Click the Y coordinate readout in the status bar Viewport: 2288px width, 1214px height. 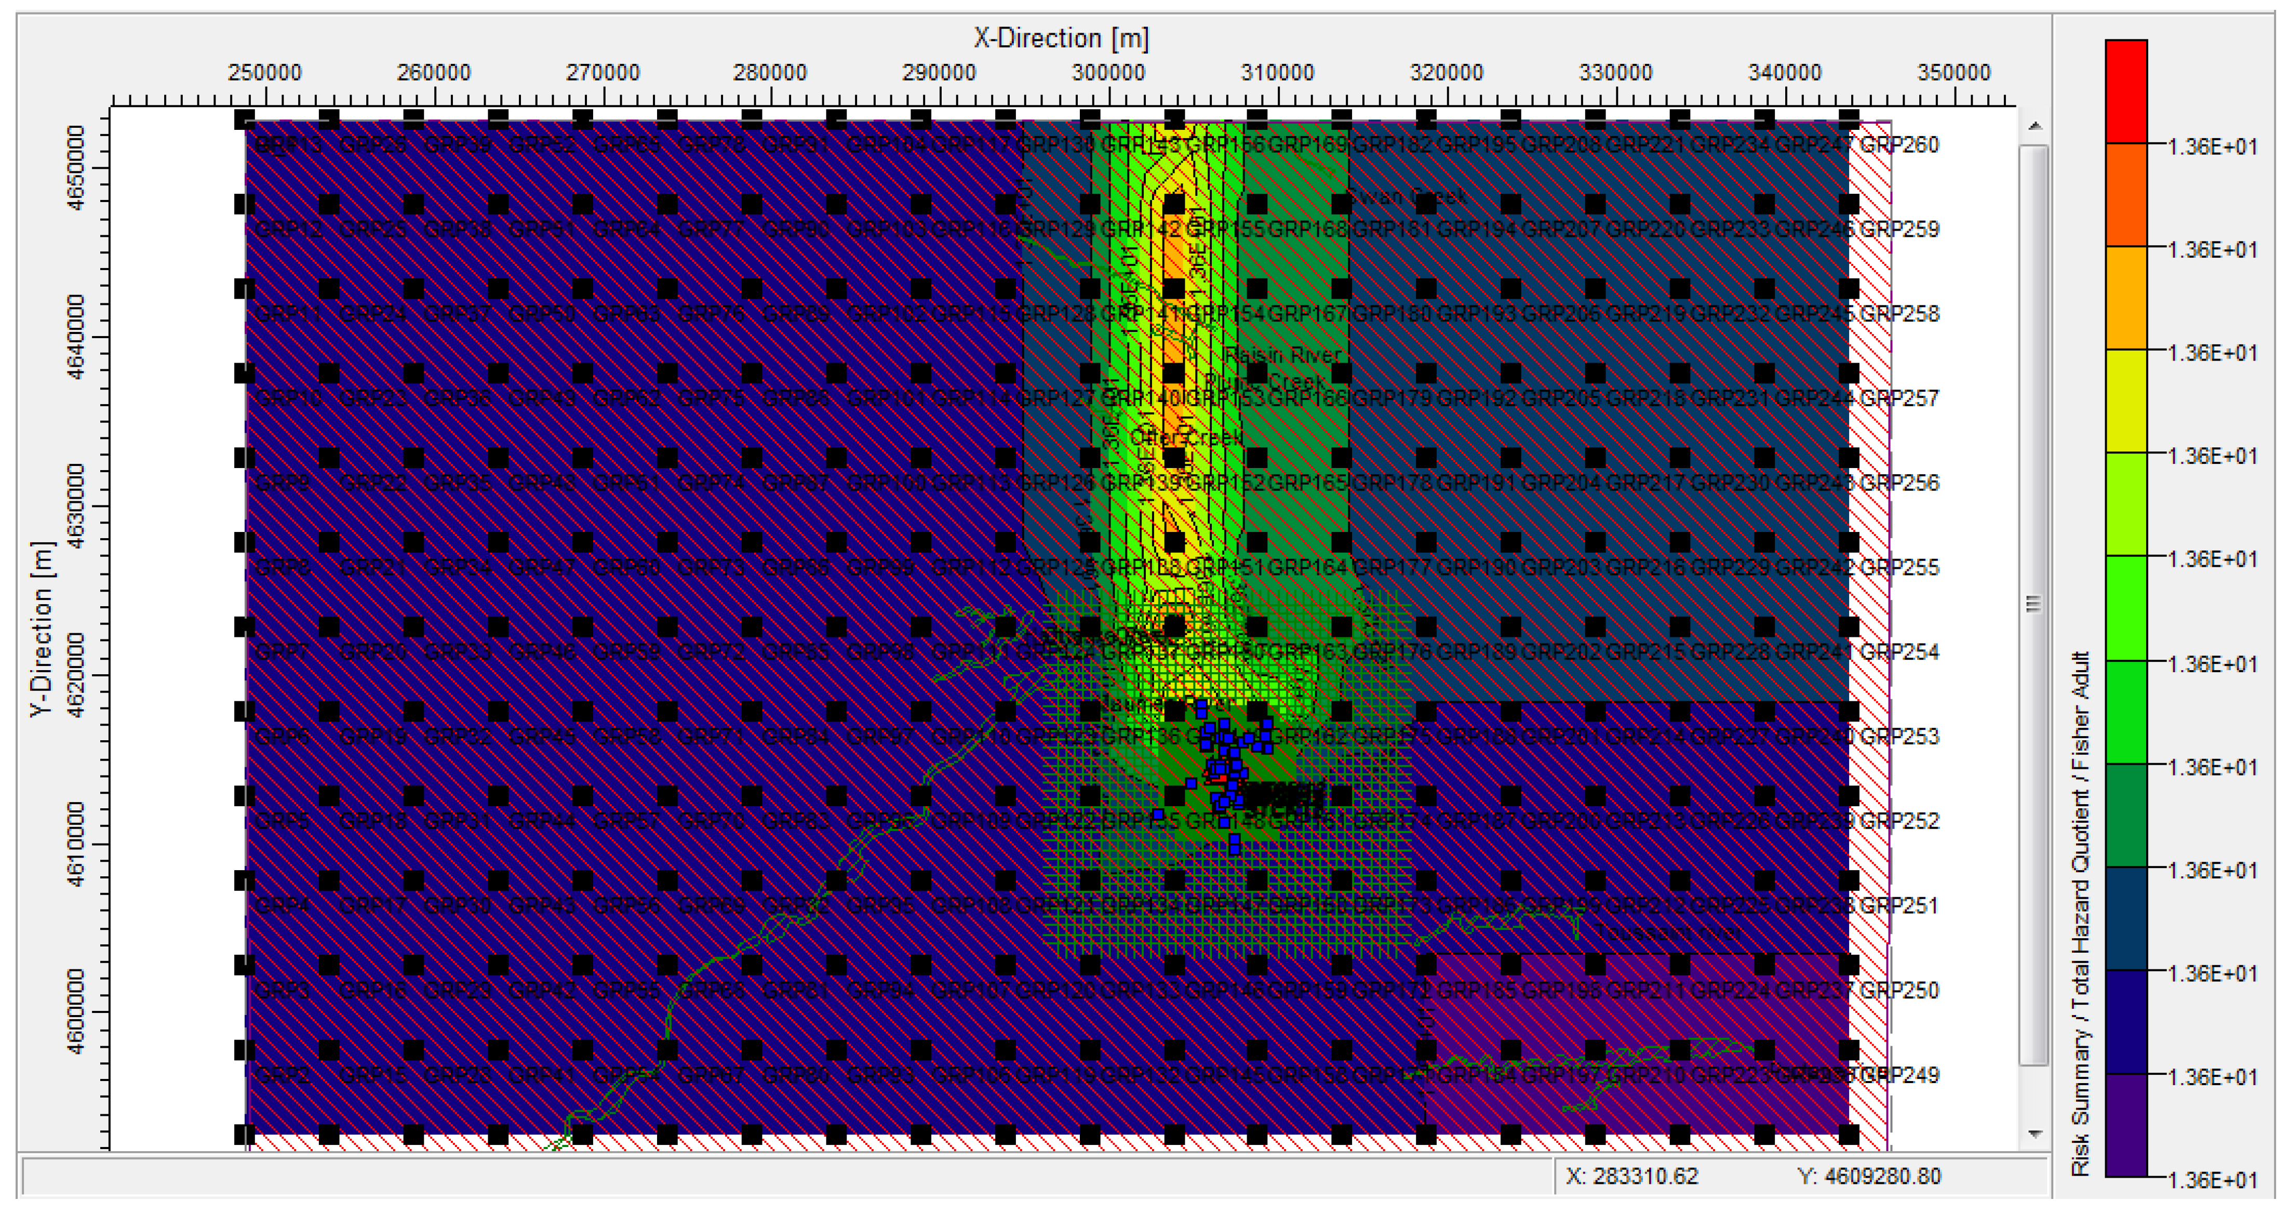pos(1869,1177)
